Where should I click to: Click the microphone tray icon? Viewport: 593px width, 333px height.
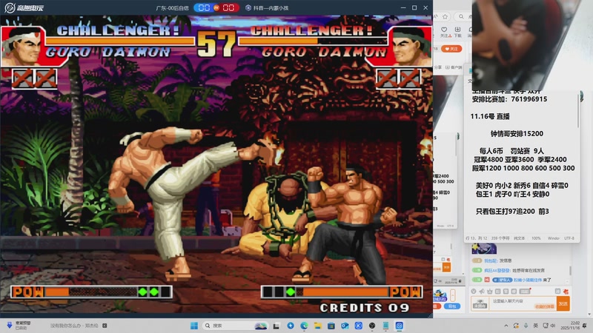(526, 326)
